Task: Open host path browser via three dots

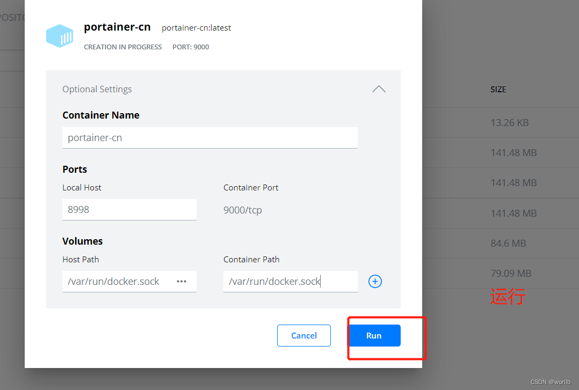Action: point(182,282)
